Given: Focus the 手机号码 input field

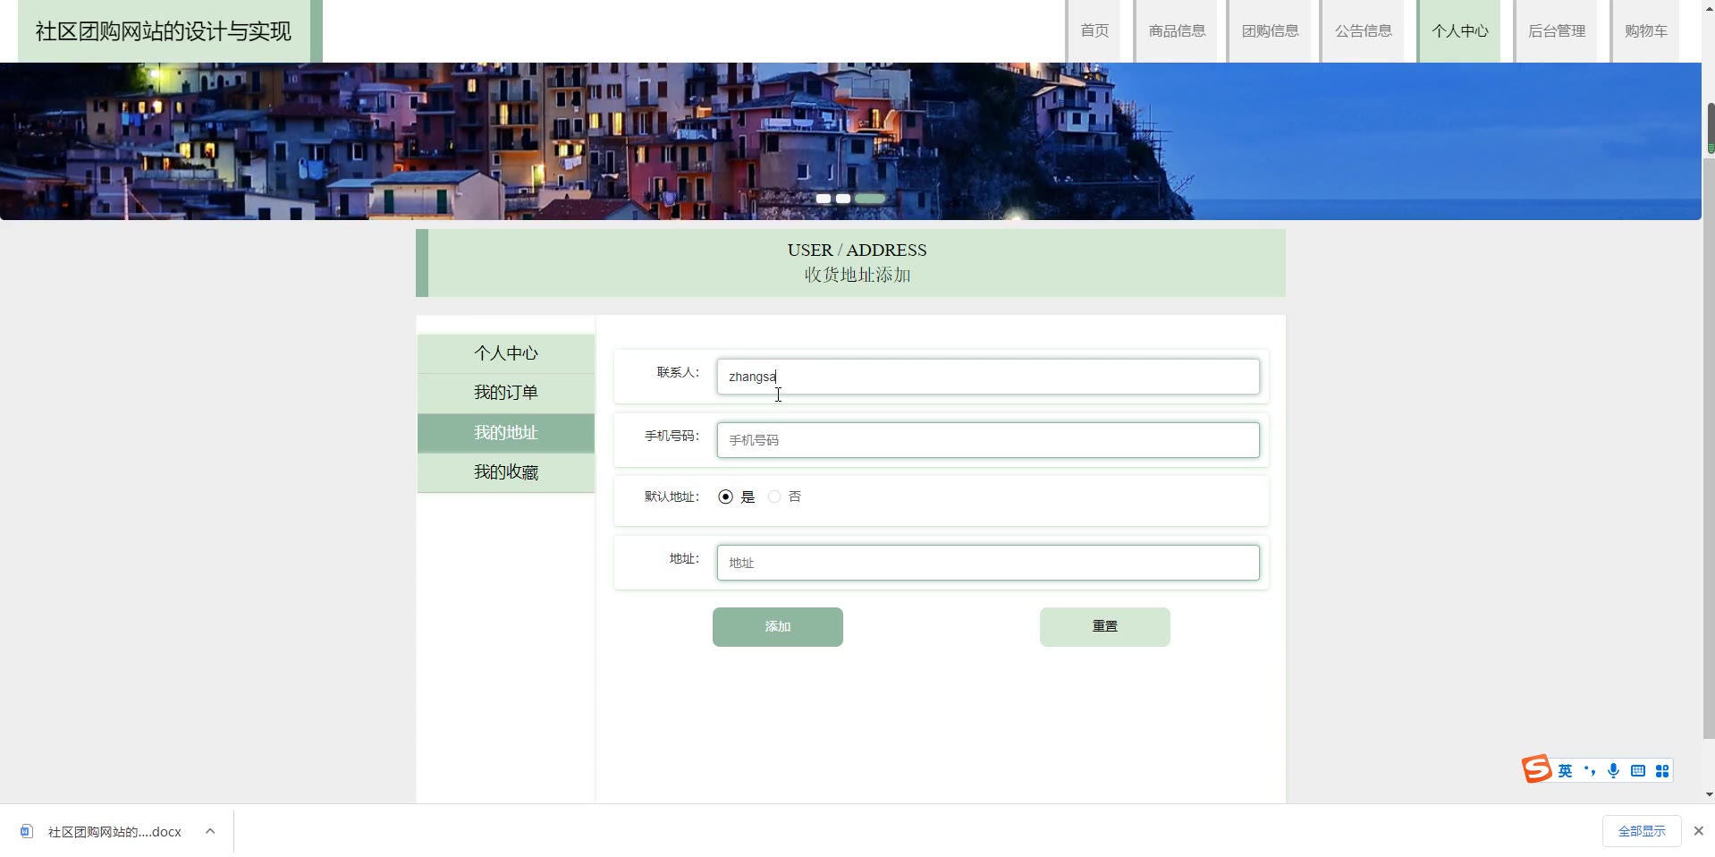Looking at the screenshot, I should 988,440.
